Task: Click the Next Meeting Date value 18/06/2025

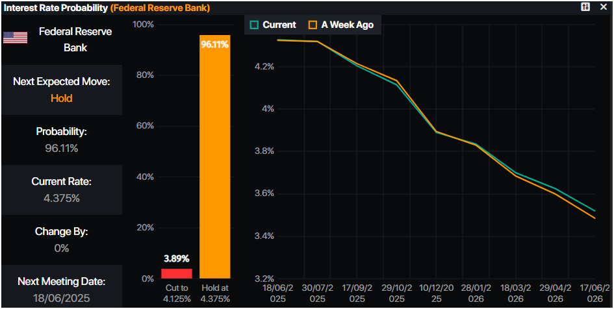Action: [x=62, y=299]
